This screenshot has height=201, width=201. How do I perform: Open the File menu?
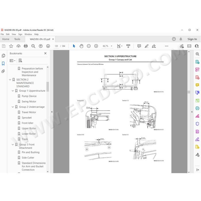coord(2,34)
